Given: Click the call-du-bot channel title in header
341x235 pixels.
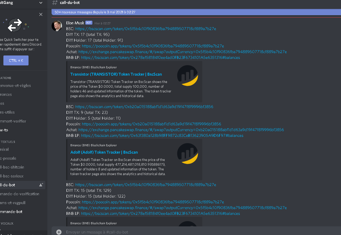Looking at the screenshot, I should (x=70, y=3).
